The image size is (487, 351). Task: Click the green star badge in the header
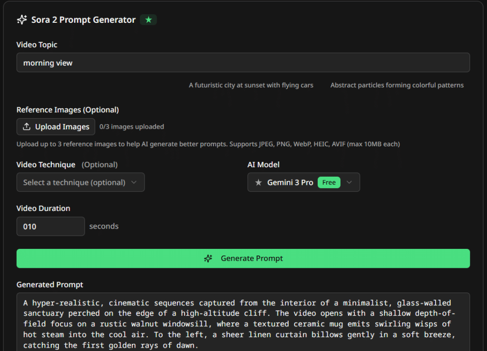coord(148,20)
